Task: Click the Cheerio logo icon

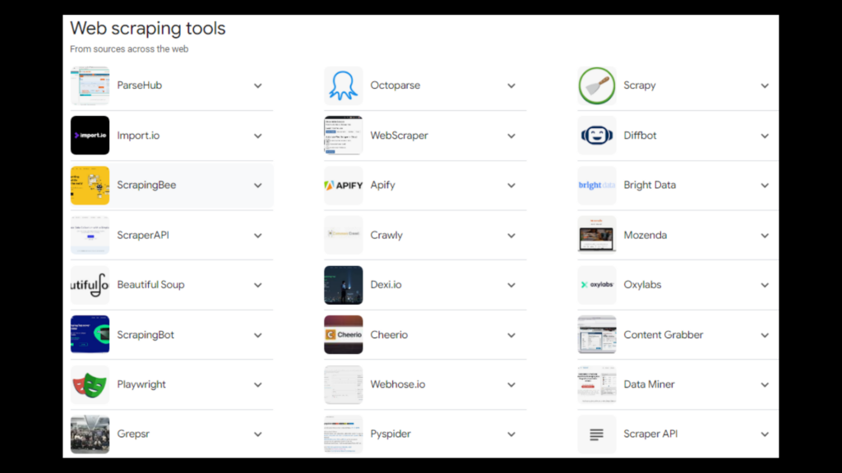Action: click(343, 334)
